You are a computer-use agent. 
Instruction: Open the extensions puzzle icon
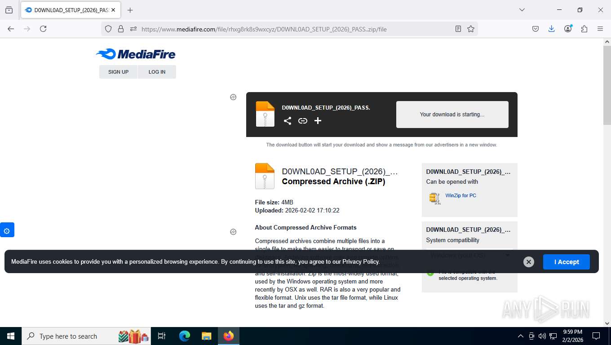pyautogui.click(x=584, y=29)
